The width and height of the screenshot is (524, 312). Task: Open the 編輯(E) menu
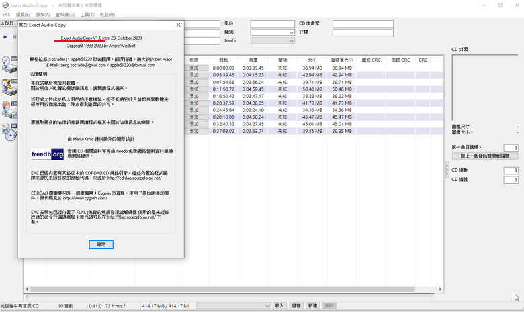[23, 15]
